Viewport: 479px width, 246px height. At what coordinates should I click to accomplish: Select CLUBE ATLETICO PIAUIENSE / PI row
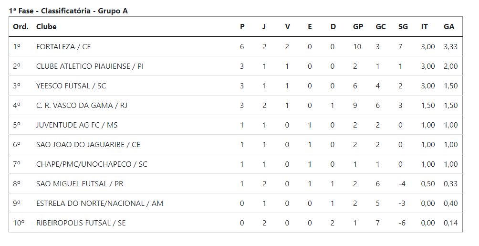(90, 66)
